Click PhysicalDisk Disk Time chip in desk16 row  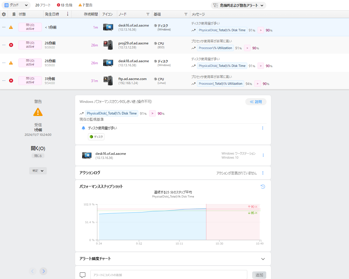click(222, 30)
